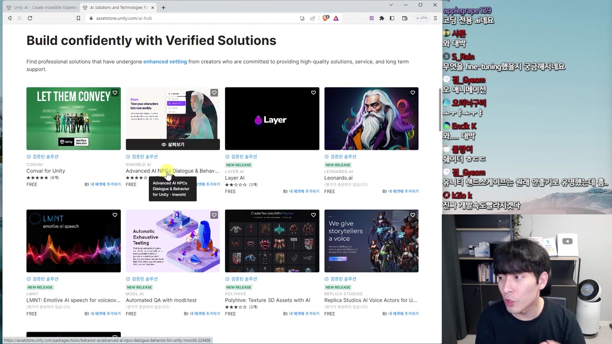Open Polyhive: Texture 3D Assets with AI title

267,300
